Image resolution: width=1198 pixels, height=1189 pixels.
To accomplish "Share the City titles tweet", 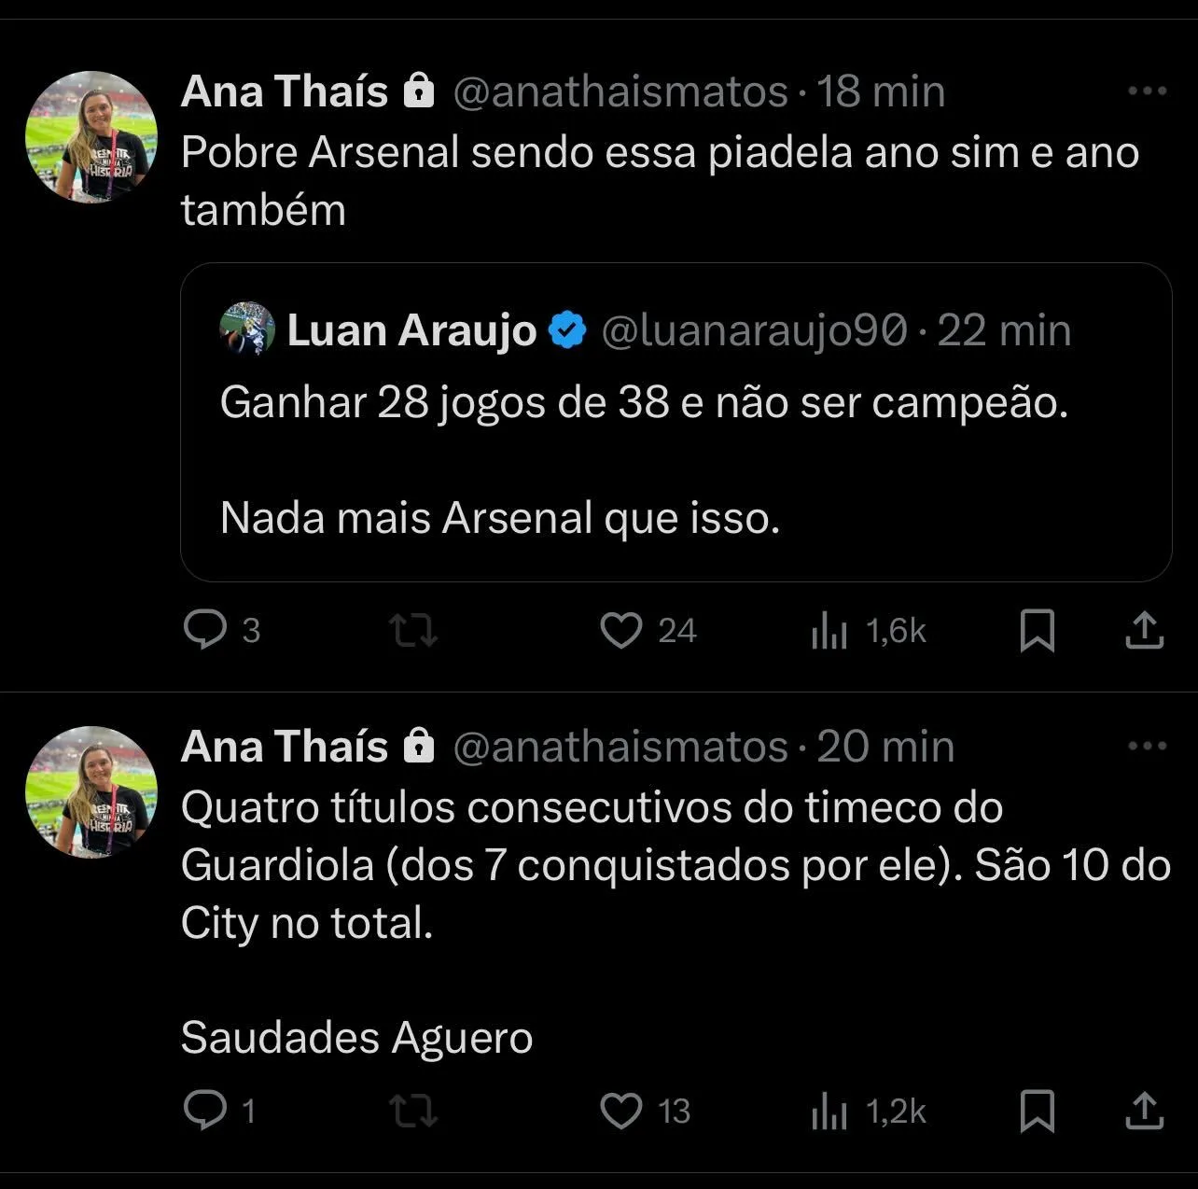I will coord(1145,1111).
